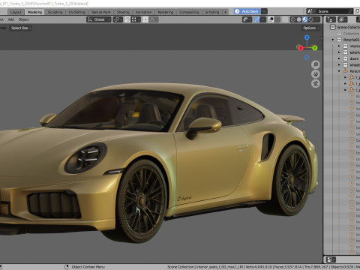Open proportional editing falloff menu
360x270 pixels.
pyautogui.click(x=154, y=19)
